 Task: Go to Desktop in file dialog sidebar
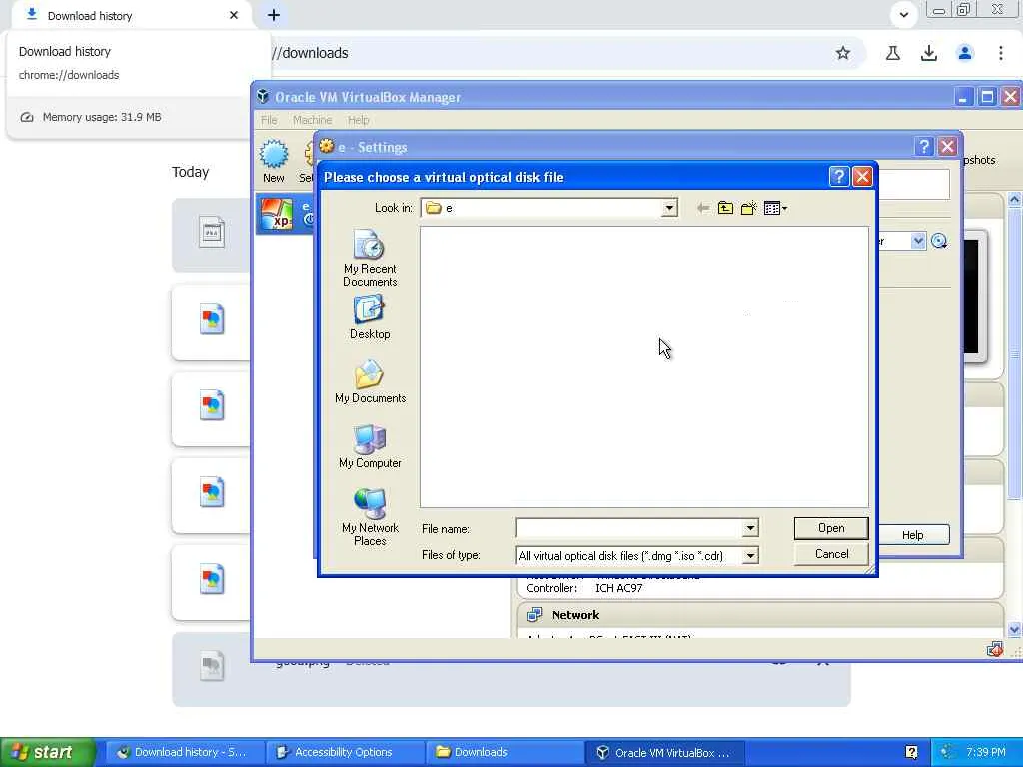(x=370, y=317)
